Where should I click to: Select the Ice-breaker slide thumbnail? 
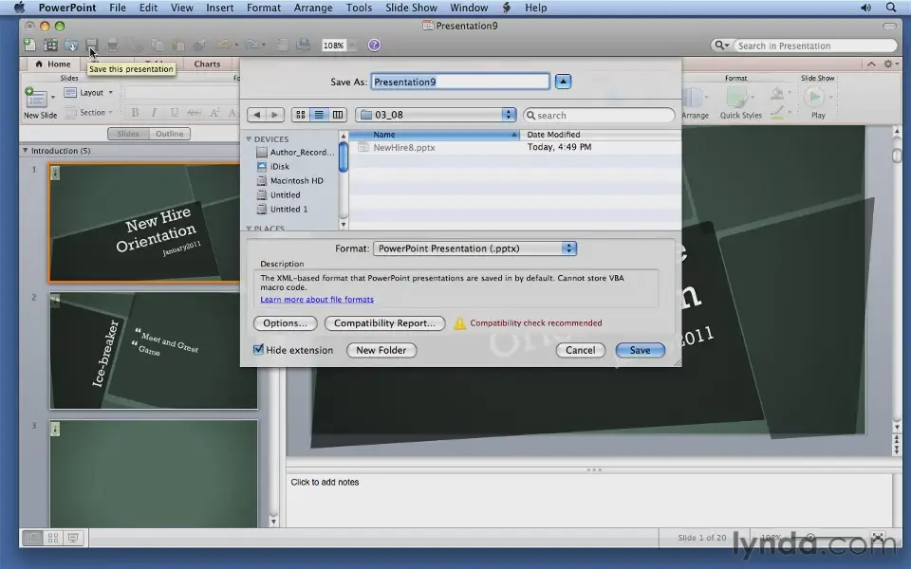(153, 351)
